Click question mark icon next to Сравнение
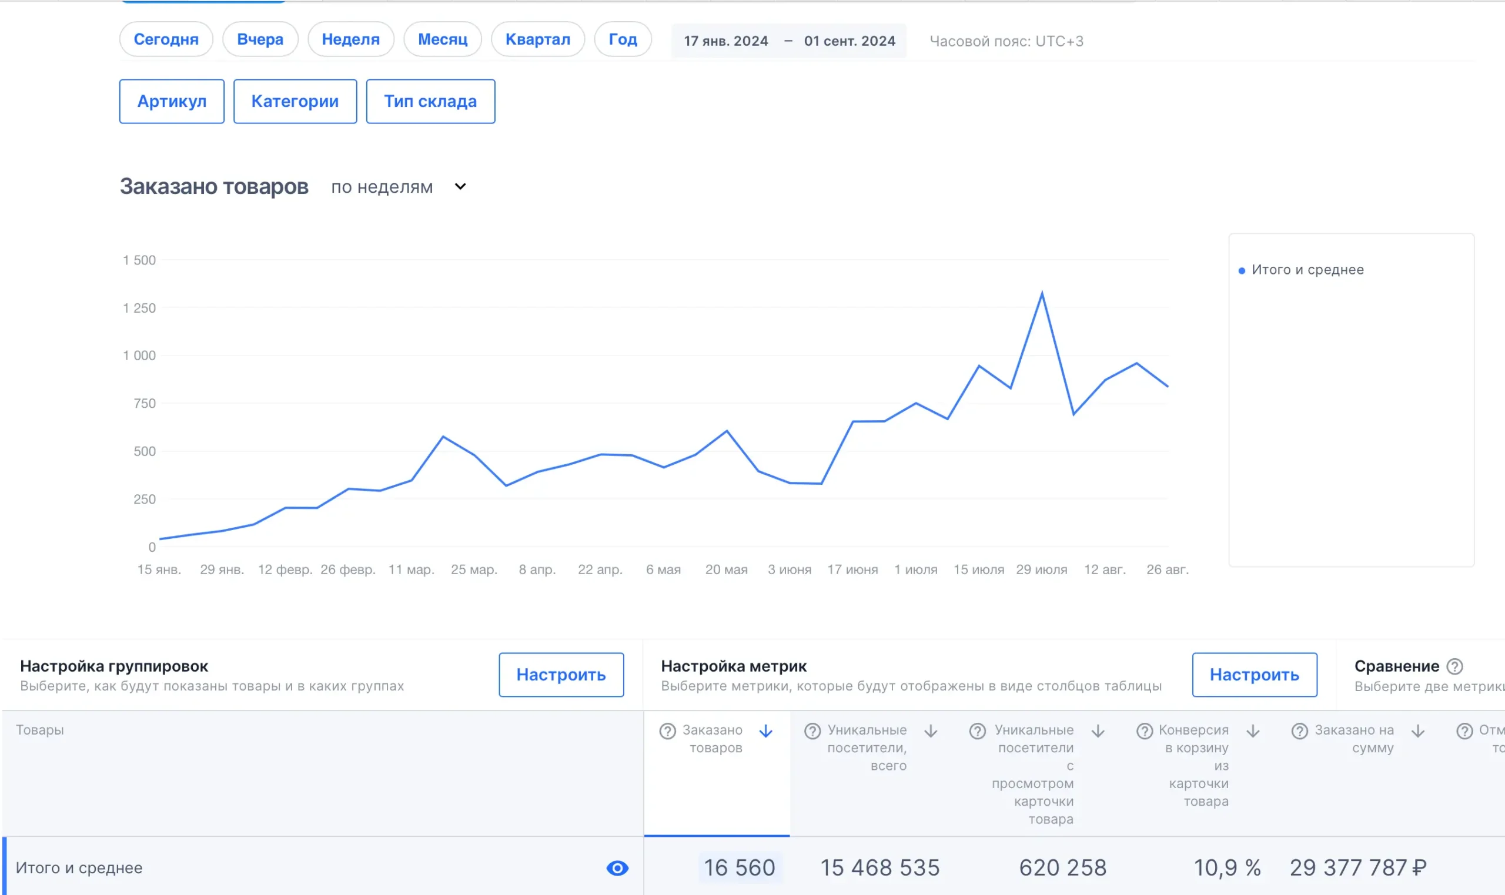1505x895 pixels. tap(1455, 666)
